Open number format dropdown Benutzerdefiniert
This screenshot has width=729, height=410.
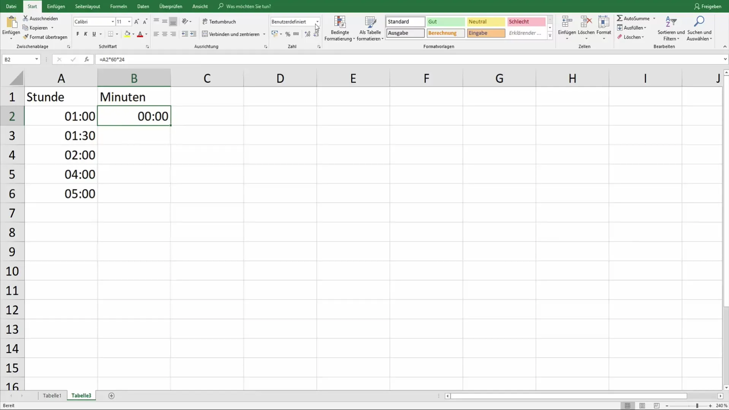317,22
